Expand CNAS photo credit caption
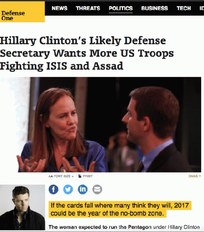Screen dimensions: 204x232 (195, 176)
